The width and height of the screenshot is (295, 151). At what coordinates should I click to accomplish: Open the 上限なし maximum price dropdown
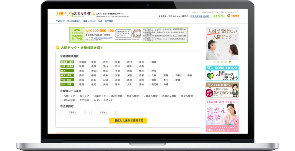(x=104, y=112)
